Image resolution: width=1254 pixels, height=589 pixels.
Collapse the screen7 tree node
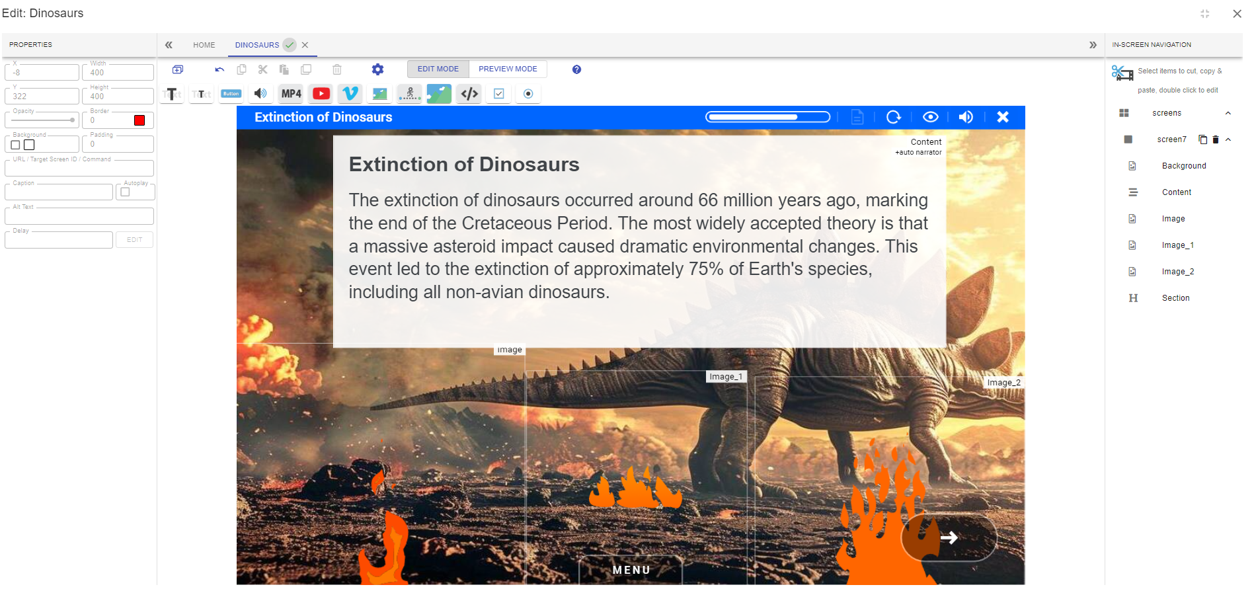[x=1228, y=139]
